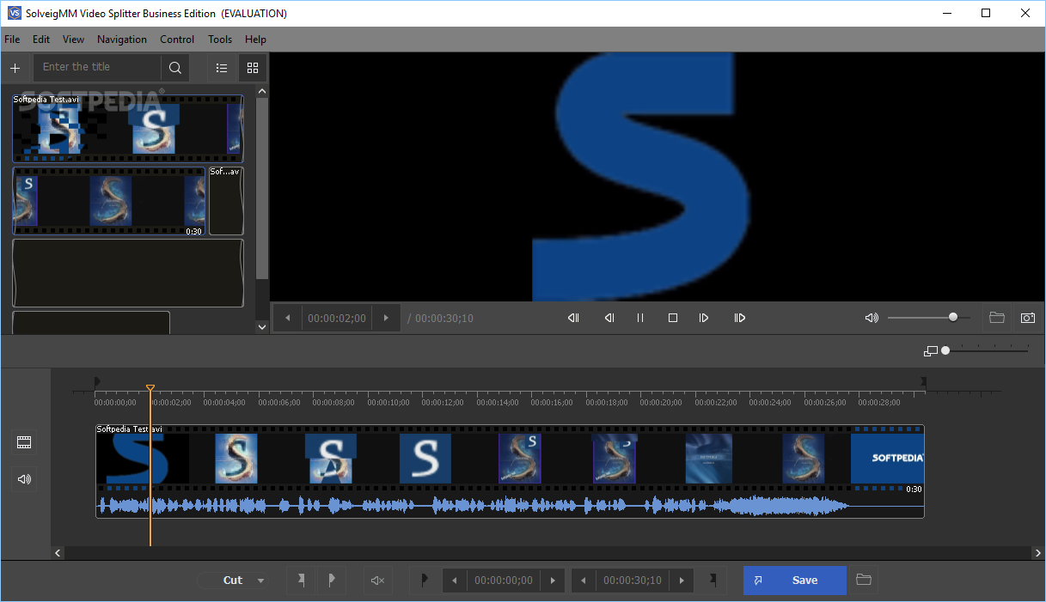Set the right marker flag in bottom toolbar

(x=332, y=581)
